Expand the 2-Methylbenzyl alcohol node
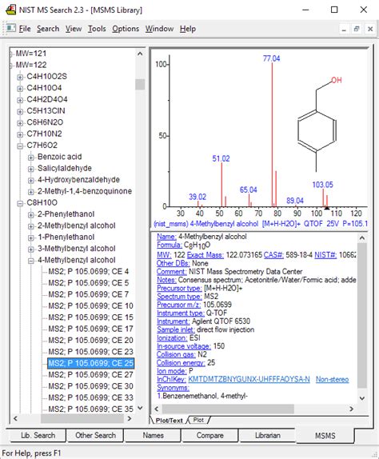Viewport: 379px width, 459px height. tap(30, 226)
